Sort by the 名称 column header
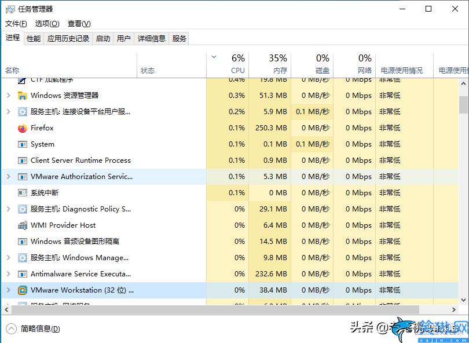 coord(69,65)
